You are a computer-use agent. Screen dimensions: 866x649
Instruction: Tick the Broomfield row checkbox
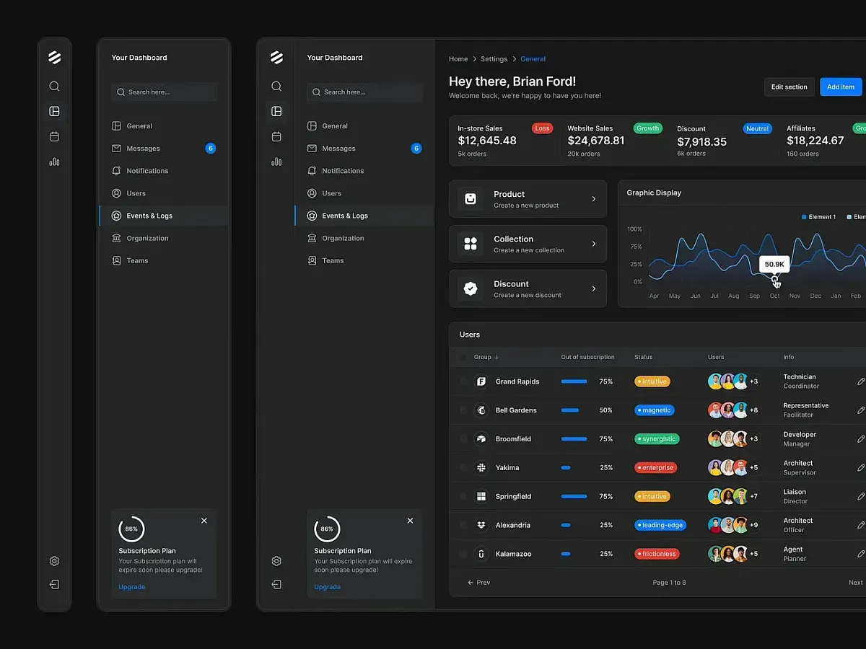463,439
